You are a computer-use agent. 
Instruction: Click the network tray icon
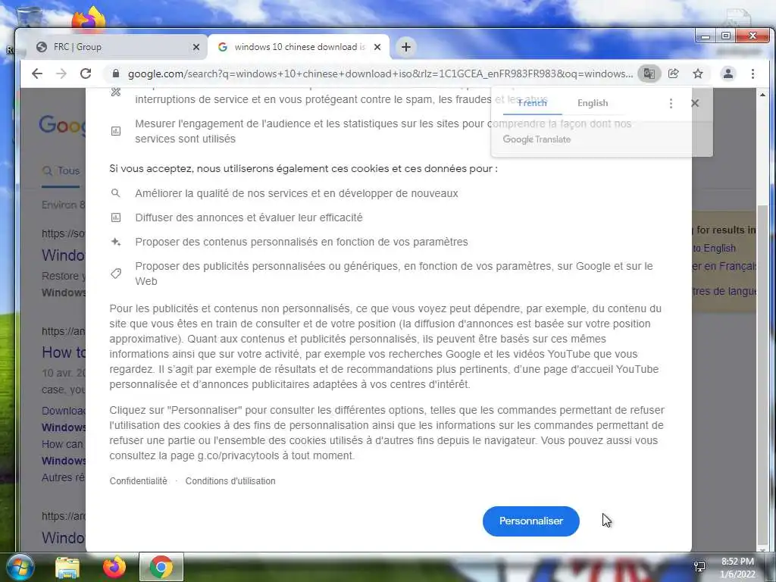click(x=699, y=567)
